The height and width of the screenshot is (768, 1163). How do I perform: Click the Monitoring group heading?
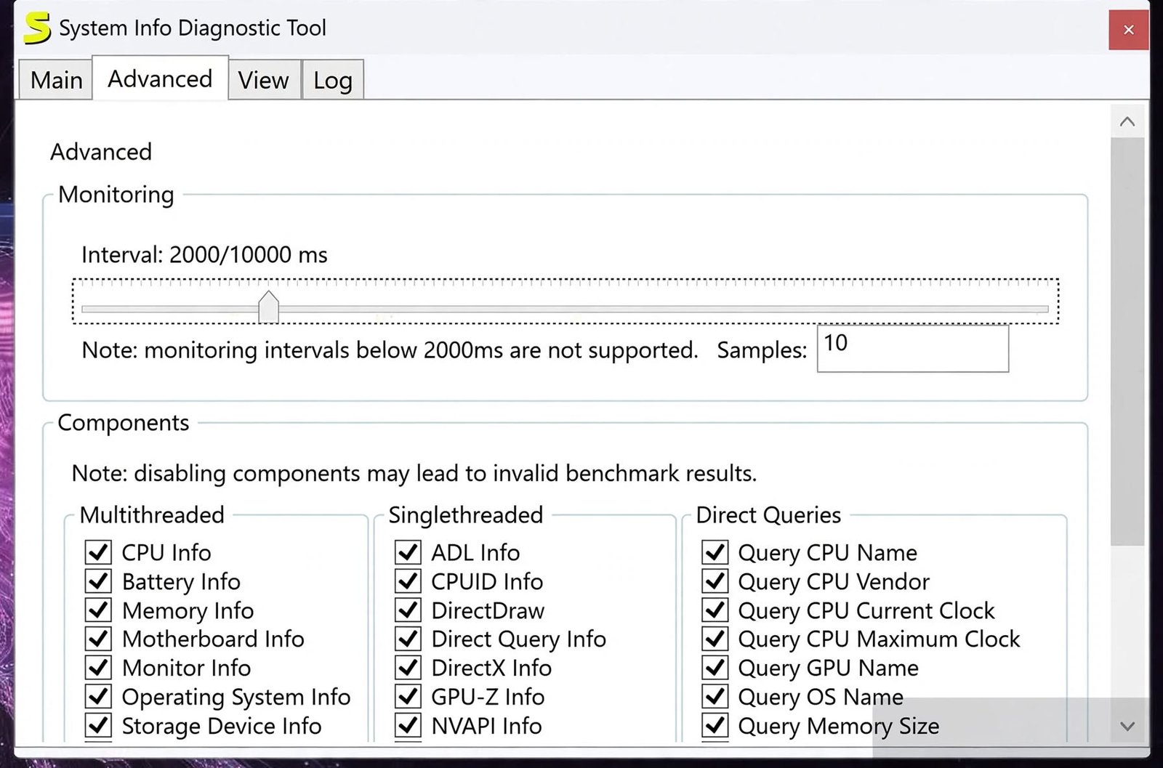point(116,195)
